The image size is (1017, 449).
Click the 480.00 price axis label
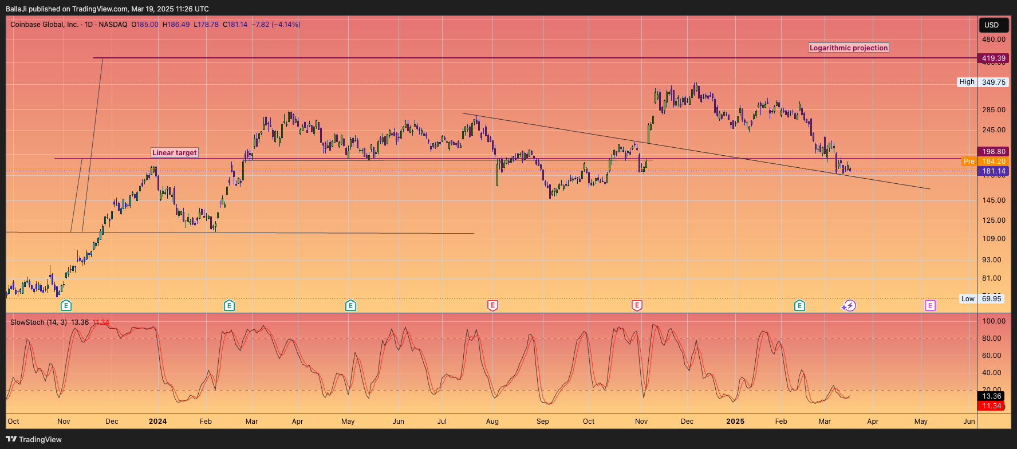pos(994,40)
